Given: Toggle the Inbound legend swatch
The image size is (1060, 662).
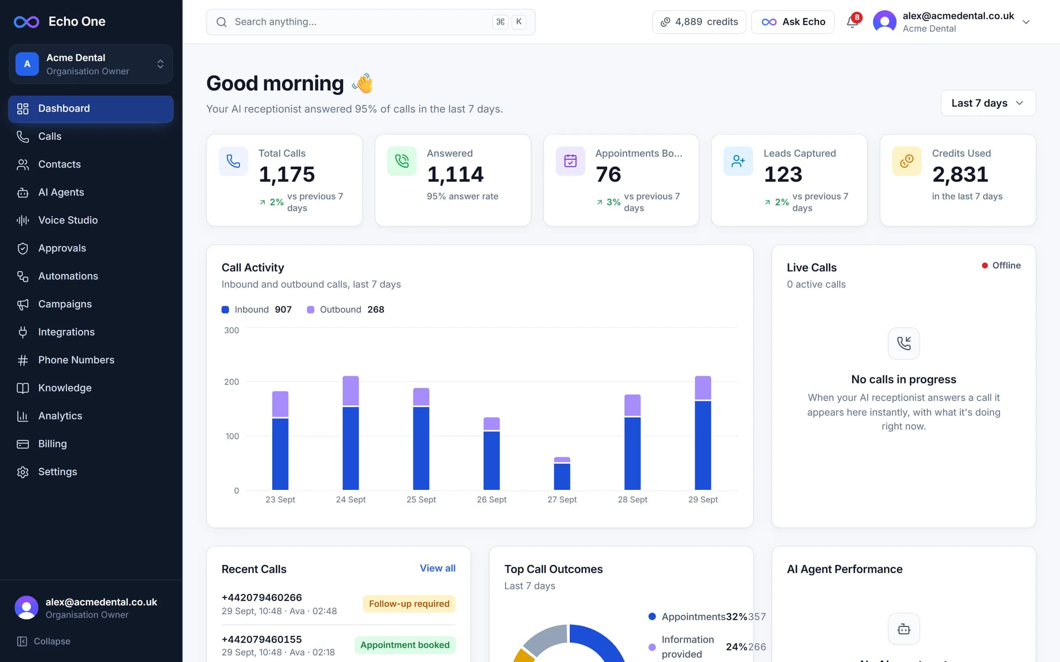Looking at the screenshot, I should 225,310.
